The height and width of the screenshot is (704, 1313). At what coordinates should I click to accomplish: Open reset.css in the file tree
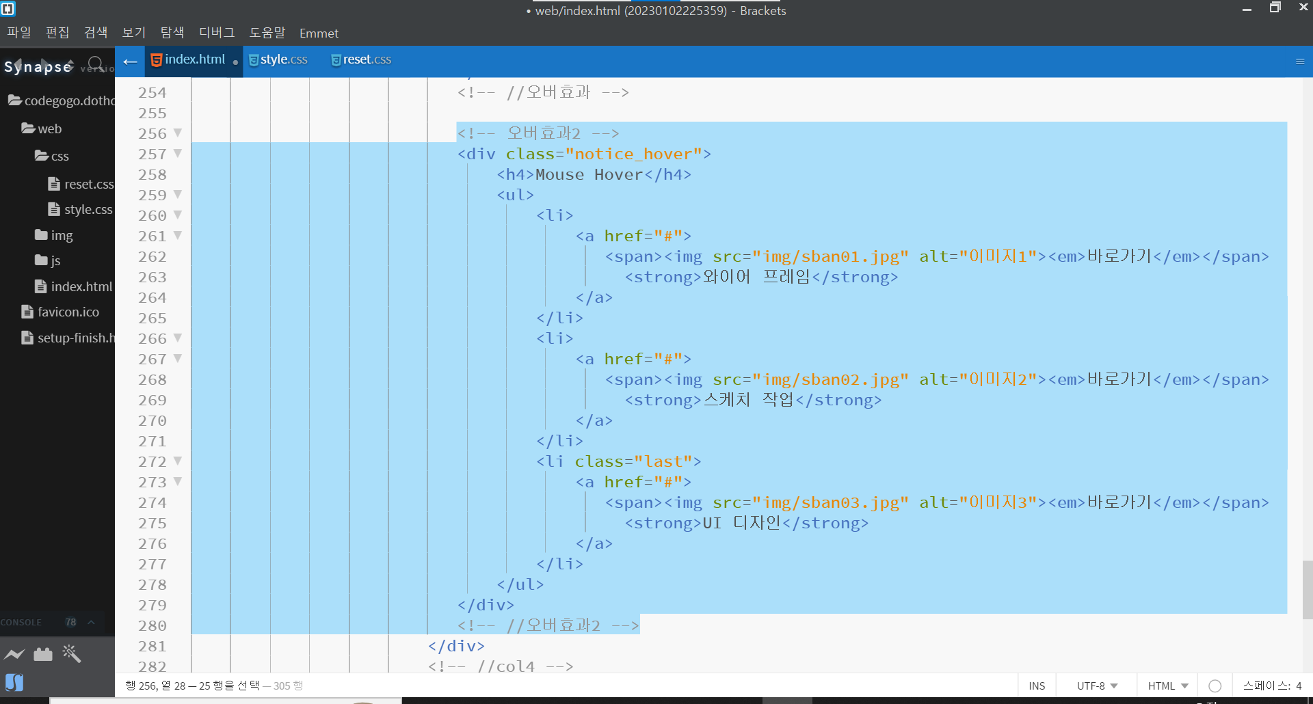coord(81,184)
